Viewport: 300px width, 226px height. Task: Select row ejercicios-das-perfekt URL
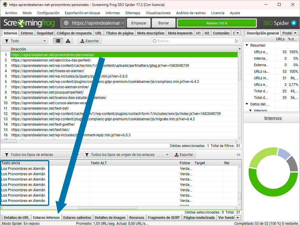124,60
